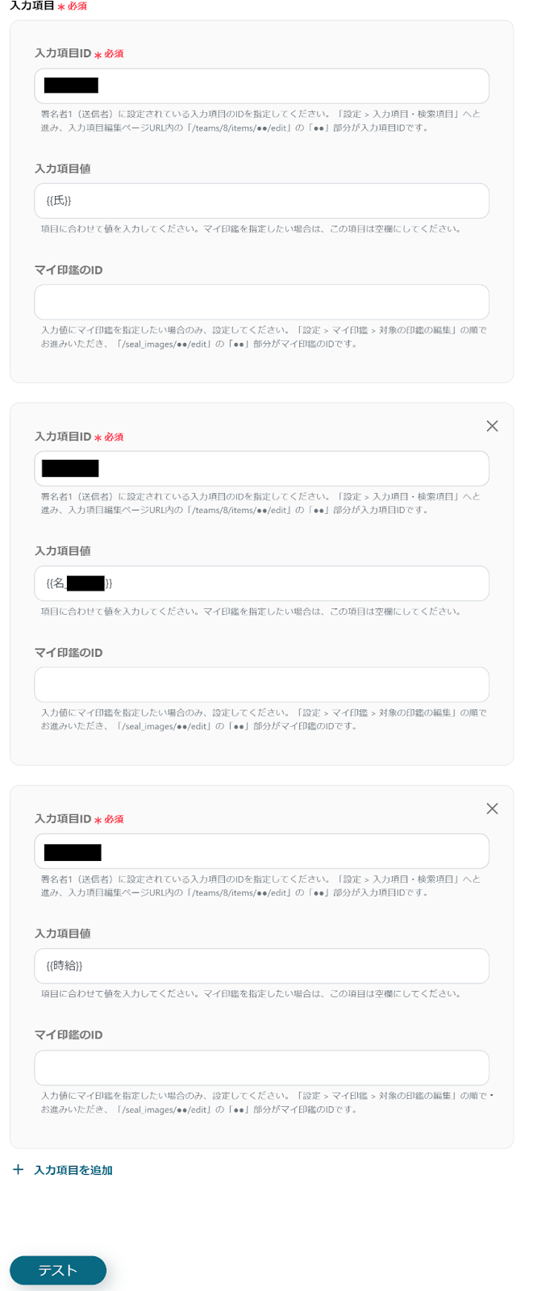Click the 入力項目値 label above {{氏}}
The image size is (533, 1291).
(x=62, y=169)
